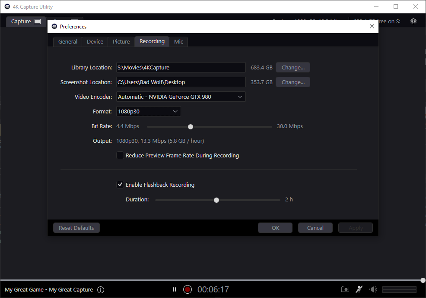Click the Preferences dialog logo icon

click(54, 26)
